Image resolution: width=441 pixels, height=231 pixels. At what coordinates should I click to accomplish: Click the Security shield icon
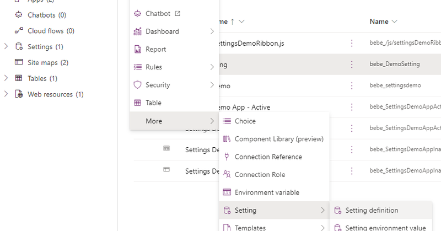point(137,85)
